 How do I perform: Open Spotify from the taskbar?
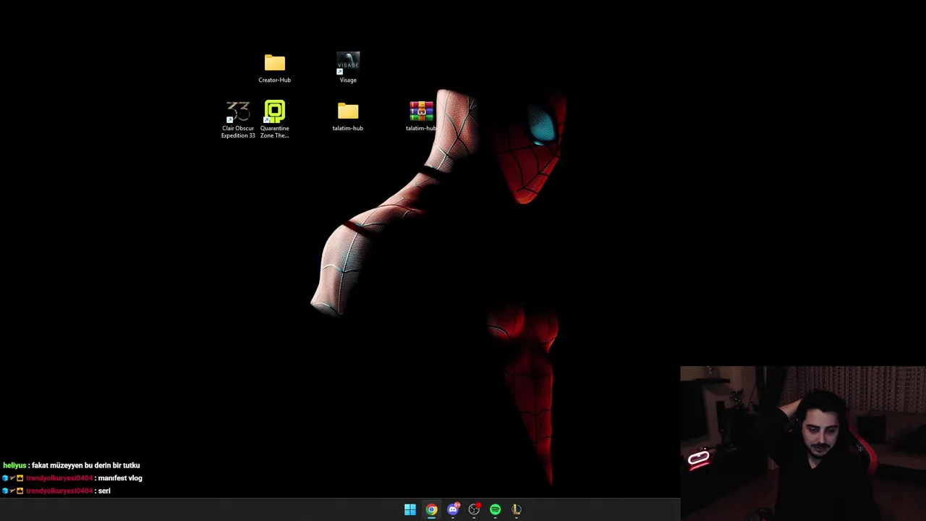495,509
